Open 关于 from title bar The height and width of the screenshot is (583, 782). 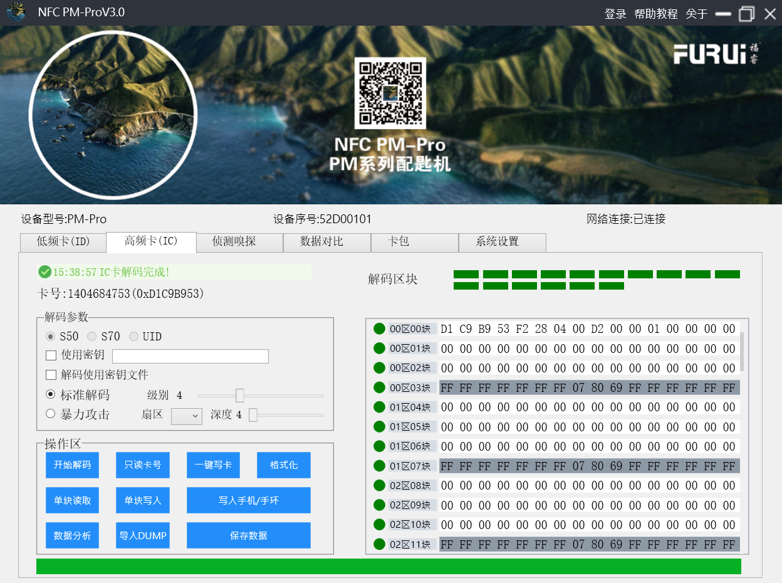pyautogui.click(x=697, y=14)
